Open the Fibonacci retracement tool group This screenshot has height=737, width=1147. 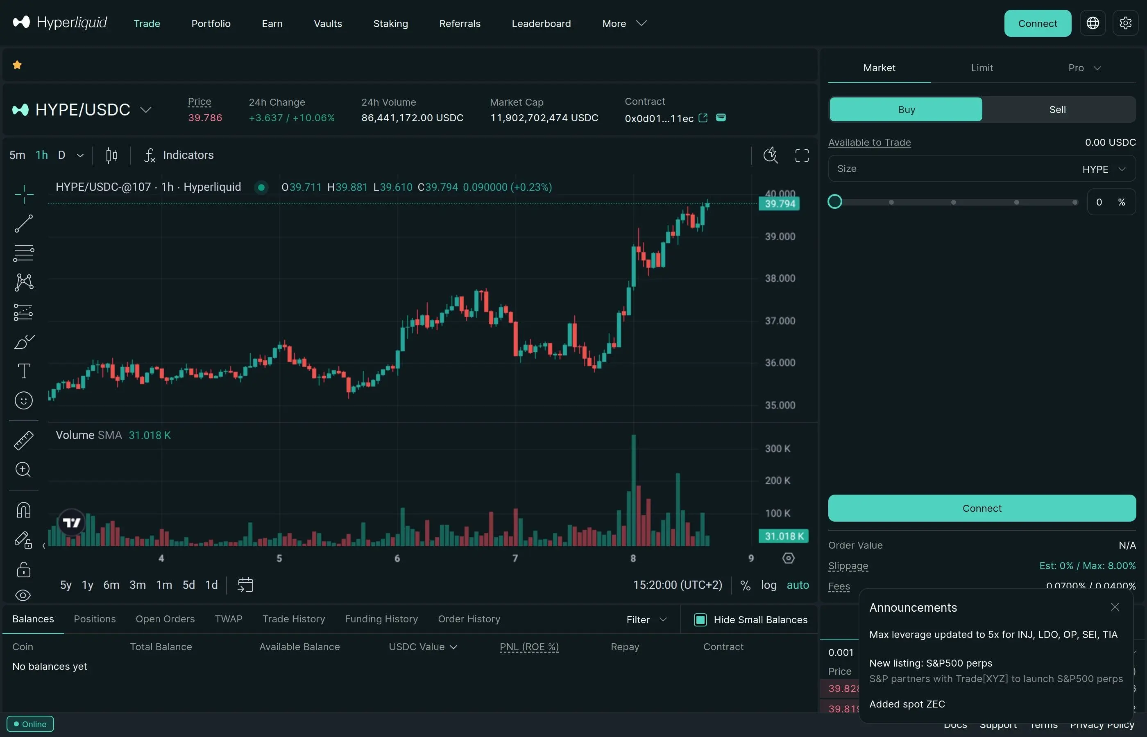(x=23, y=253)
